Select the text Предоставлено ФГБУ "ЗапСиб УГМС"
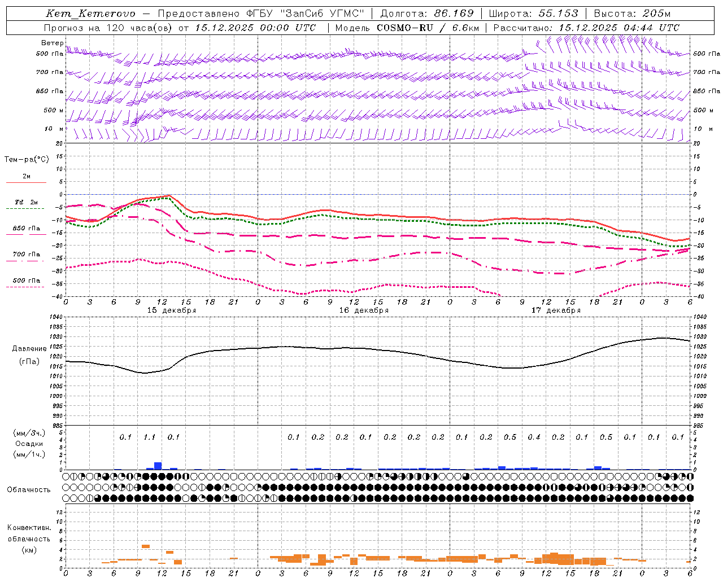The image size is (723, 578). 261,14
